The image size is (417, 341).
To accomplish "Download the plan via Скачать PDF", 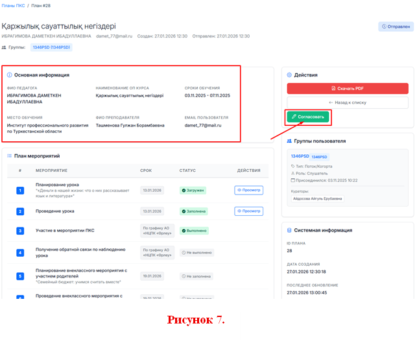I will coord(348,89).
